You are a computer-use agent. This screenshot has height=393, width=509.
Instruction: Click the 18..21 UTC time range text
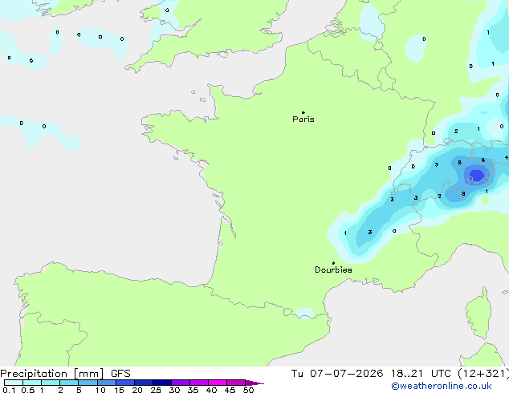click(421, 374)
